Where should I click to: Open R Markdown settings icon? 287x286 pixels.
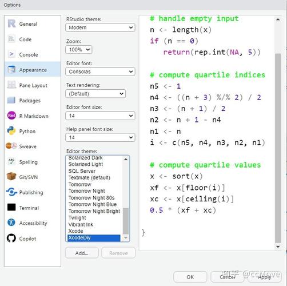click(x=11, y=116)
